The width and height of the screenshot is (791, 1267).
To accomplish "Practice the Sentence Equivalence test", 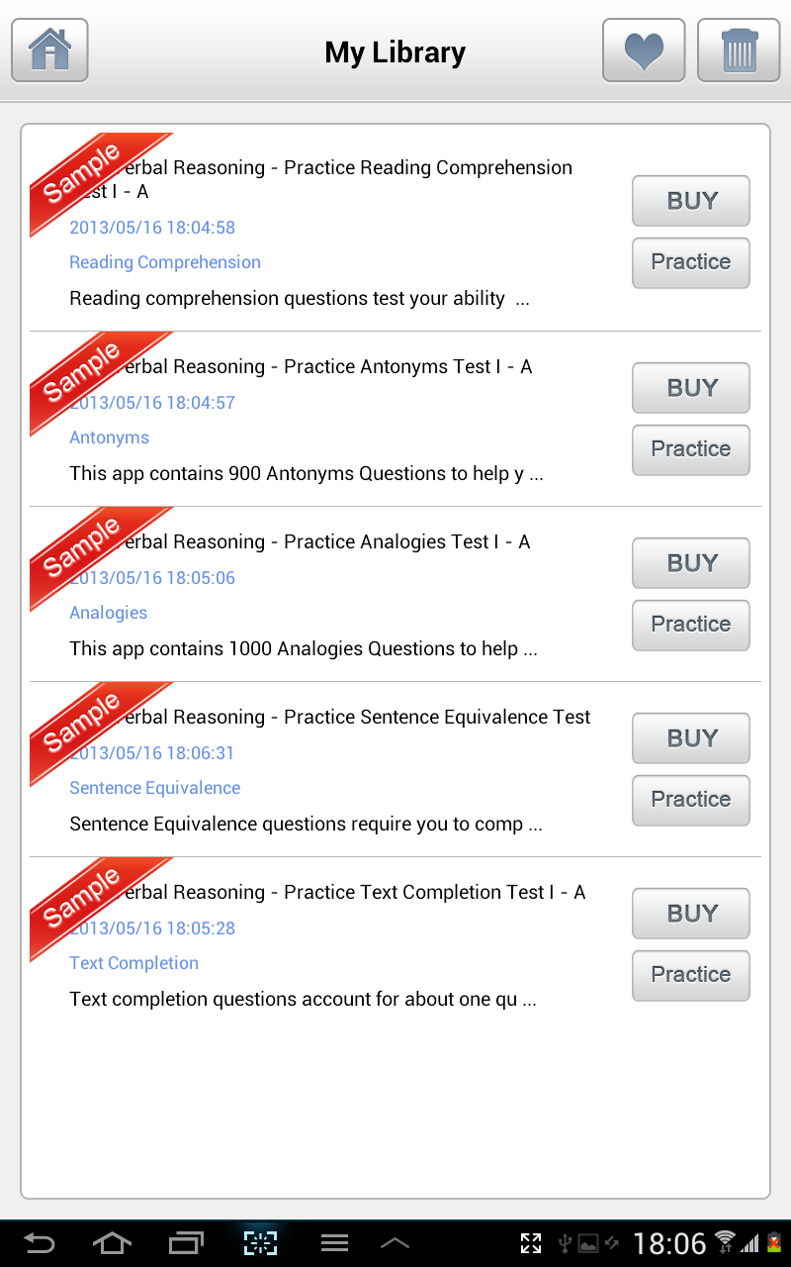I will 691,800.
